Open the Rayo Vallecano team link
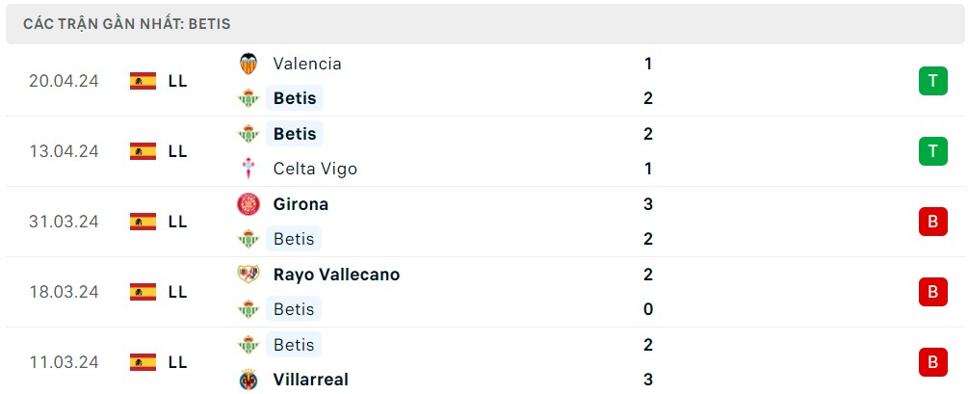Image resolution: width=968 pixels, height=394 pixels. 336,275
